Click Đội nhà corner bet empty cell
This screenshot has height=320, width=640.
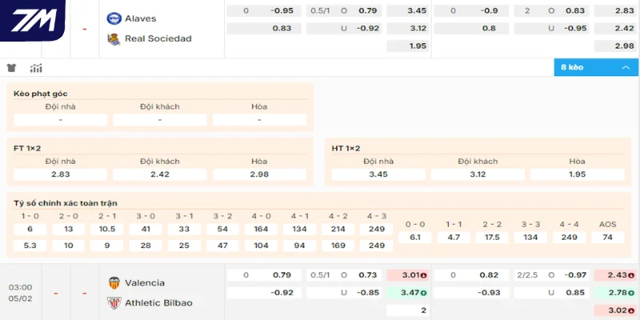click(x=61, y=120)
